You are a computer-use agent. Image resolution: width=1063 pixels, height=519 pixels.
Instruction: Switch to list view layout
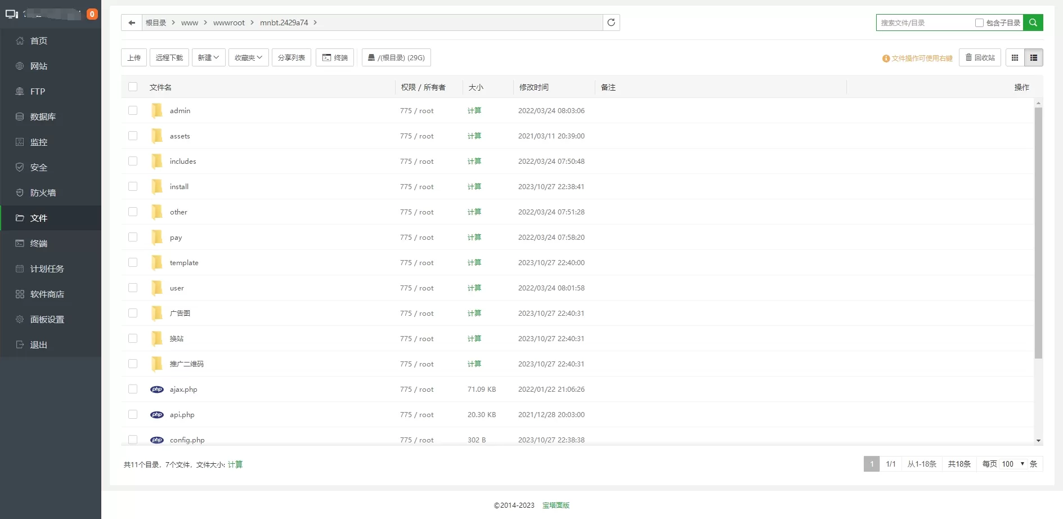coord(1034,57)
